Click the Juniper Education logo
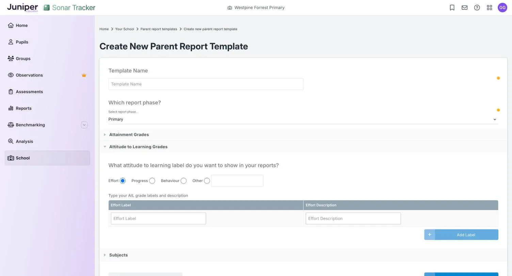Image resolution: width=512 pixels, height=276 pixels. (x=22, y=7)
